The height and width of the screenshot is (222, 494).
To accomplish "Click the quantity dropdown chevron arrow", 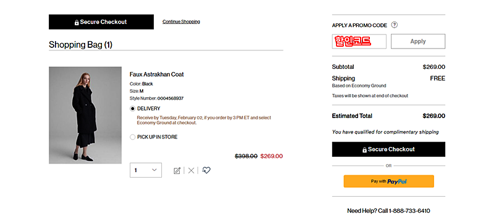I will [154, 170].
